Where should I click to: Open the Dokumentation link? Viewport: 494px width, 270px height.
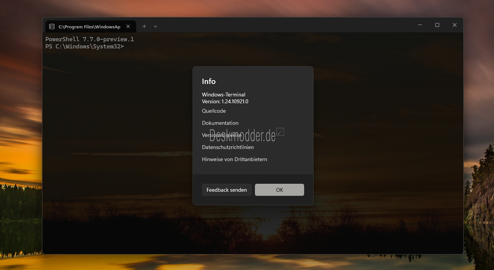220,123
